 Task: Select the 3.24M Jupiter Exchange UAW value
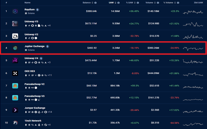[x=116, y=48]
